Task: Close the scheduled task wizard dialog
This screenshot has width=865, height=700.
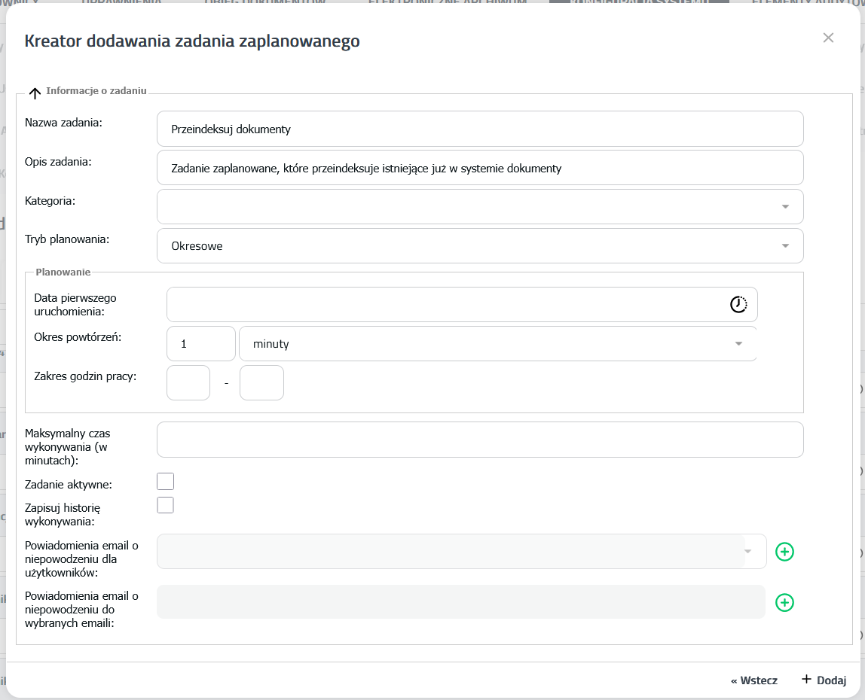Action: pos(828,38)
